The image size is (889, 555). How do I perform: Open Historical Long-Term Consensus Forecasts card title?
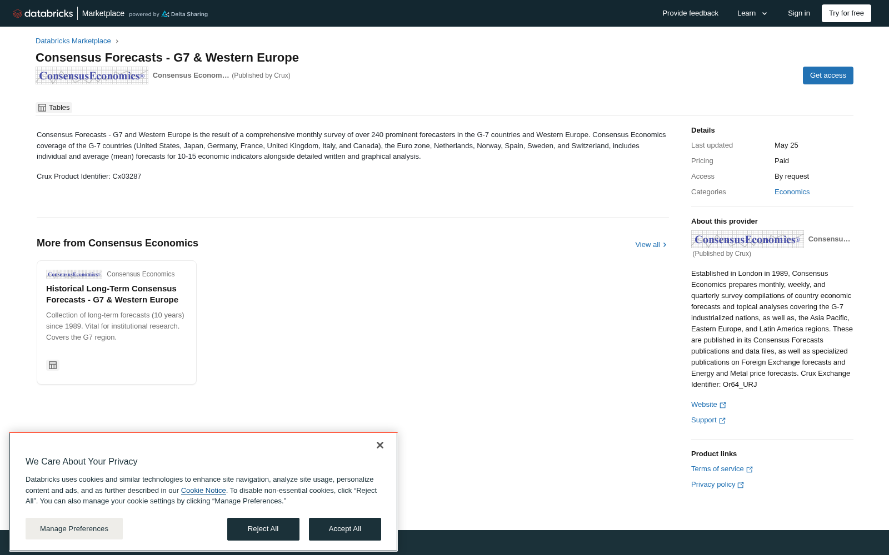click(112, 294)
